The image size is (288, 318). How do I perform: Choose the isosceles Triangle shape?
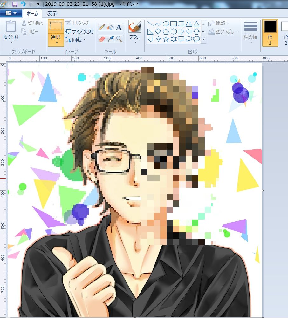pos(196,24)
